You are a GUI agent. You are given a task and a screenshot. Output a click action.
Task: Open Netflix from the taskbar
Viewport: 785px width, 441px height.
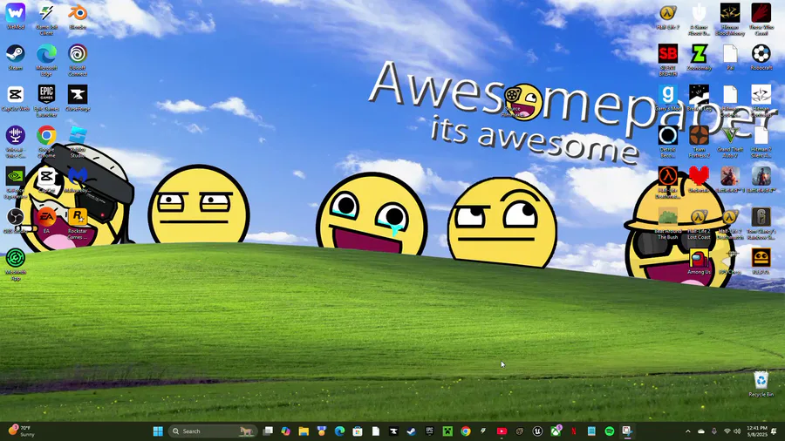click(x=574, y=431)
